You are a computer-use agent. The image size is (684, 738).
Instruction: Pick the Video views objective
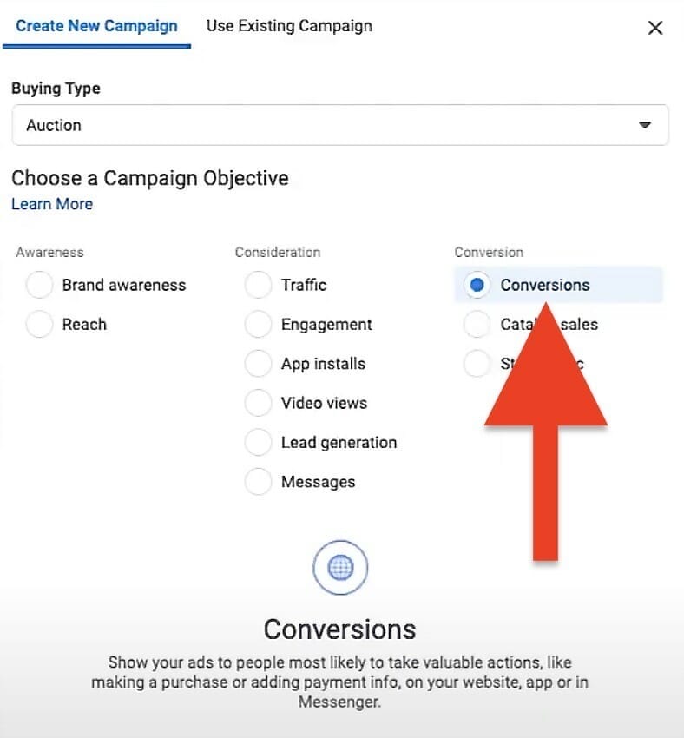(259, 402)
